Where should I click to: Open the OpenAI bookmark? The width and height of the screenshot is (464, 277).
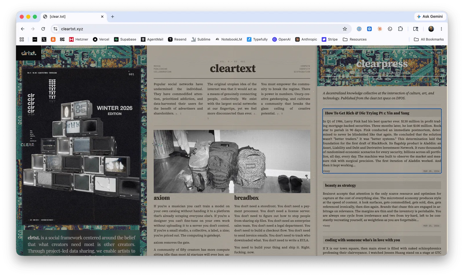[x=281, y=39]
